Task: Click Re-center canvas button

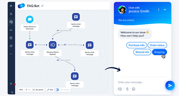Action: 38,90
